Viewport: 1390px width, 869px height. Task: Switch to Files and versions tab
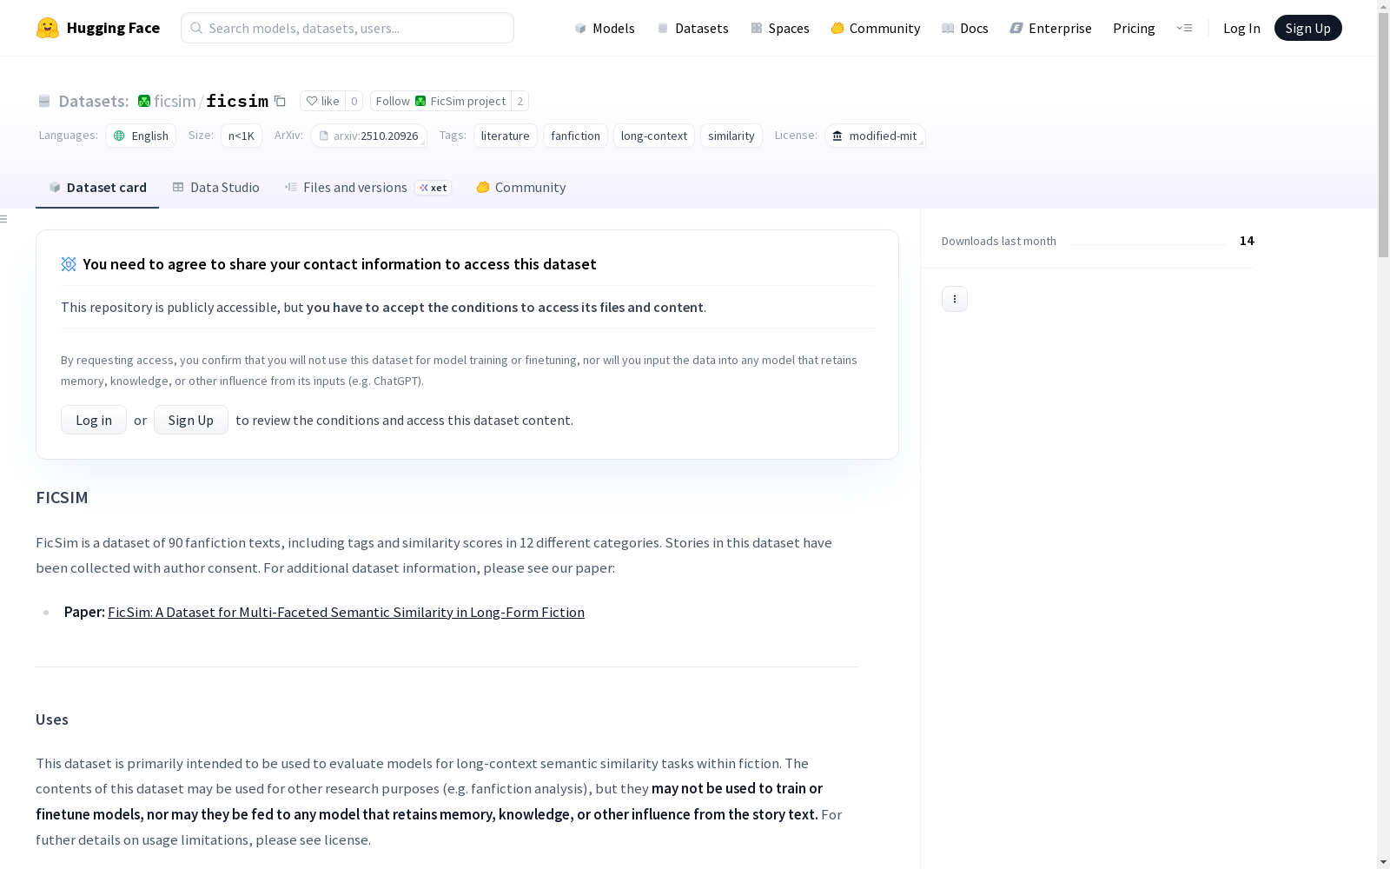click(367, 188)
